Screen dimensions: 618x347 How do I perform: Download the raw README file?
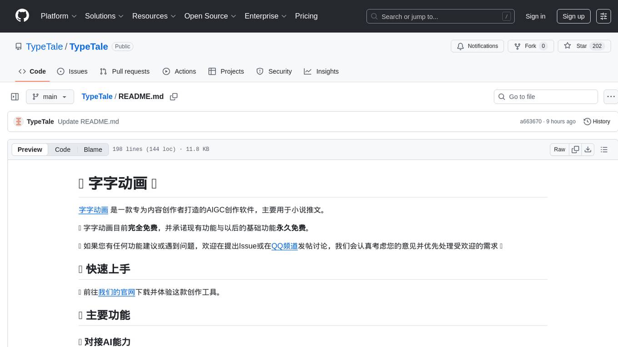(x=588, y=149)
